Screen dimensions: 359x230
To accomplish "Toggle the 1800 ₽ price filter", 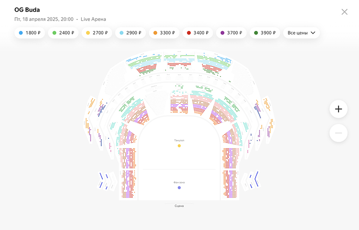I will pyautogui.click(x=30, y=33).
